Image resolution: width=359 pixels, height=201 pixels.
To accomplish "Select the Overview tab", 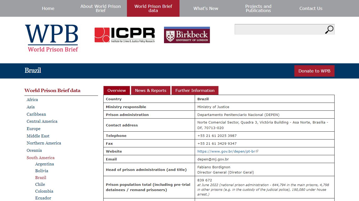I will pos(116,90).
